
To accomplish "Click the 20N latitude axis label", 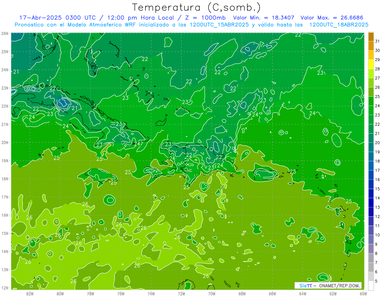I will [5, 142].
